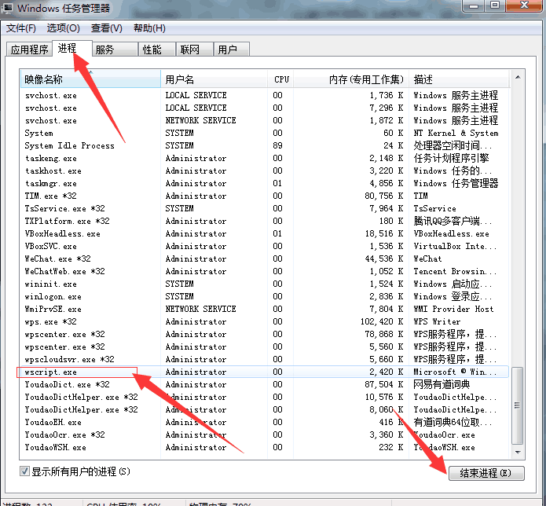
Task: Open the 文件(F) menu
Action: [x=21, y=28]
